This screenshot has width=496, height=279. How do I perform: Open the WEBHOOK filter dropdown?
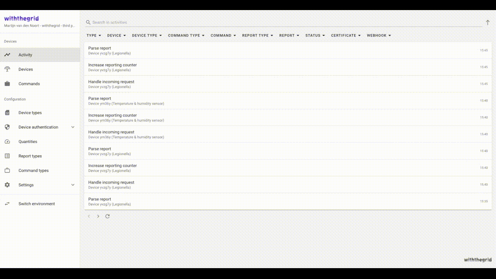pos(379,35)
